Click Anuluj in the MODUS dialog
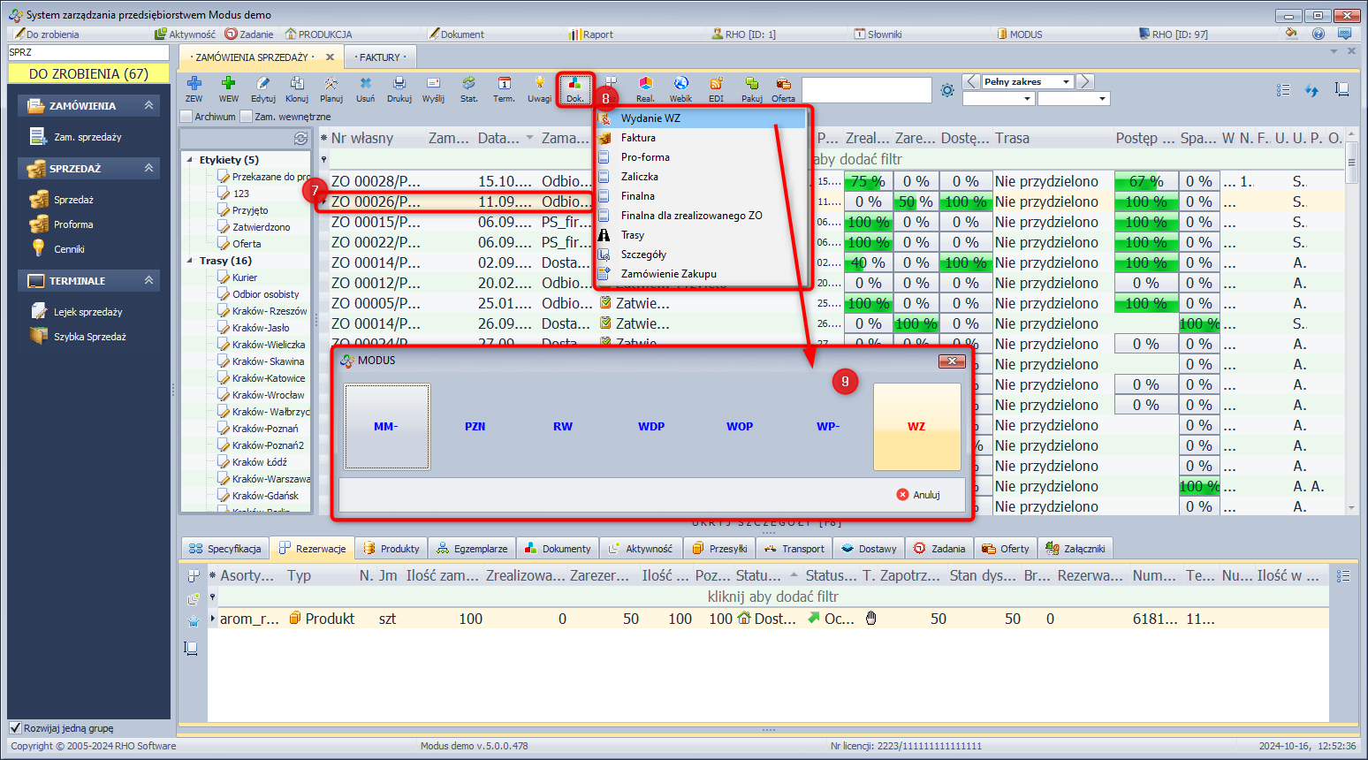 (x=918, y=495)
